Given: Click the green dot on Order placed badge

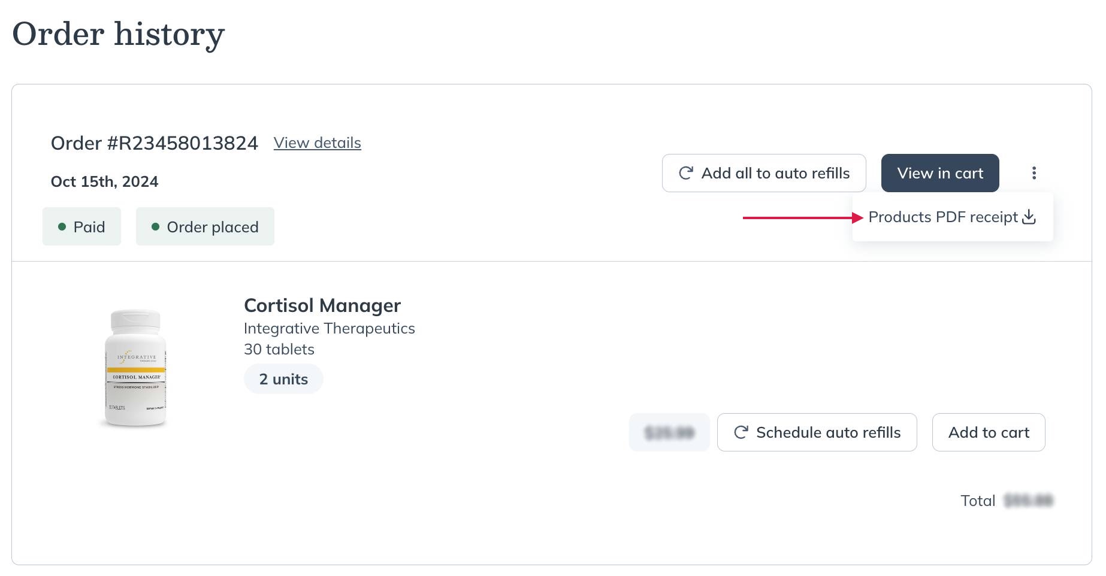Looking at the screenshot, I should pos(155,226).
